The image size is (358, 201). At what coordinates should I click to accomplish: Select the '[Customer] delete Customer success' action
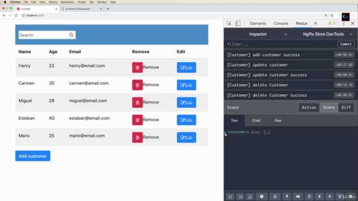[x=290, y=95]
